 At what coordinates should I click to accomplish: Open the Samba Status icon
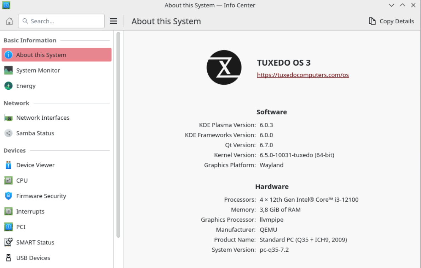click(8, 133)
